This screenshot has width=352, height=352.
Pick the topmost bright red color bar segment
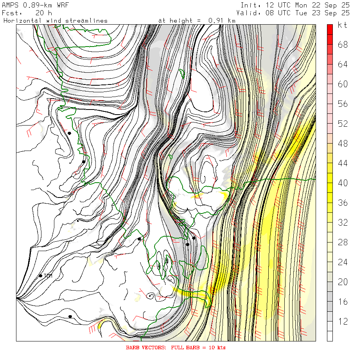[x=330, y=30]
